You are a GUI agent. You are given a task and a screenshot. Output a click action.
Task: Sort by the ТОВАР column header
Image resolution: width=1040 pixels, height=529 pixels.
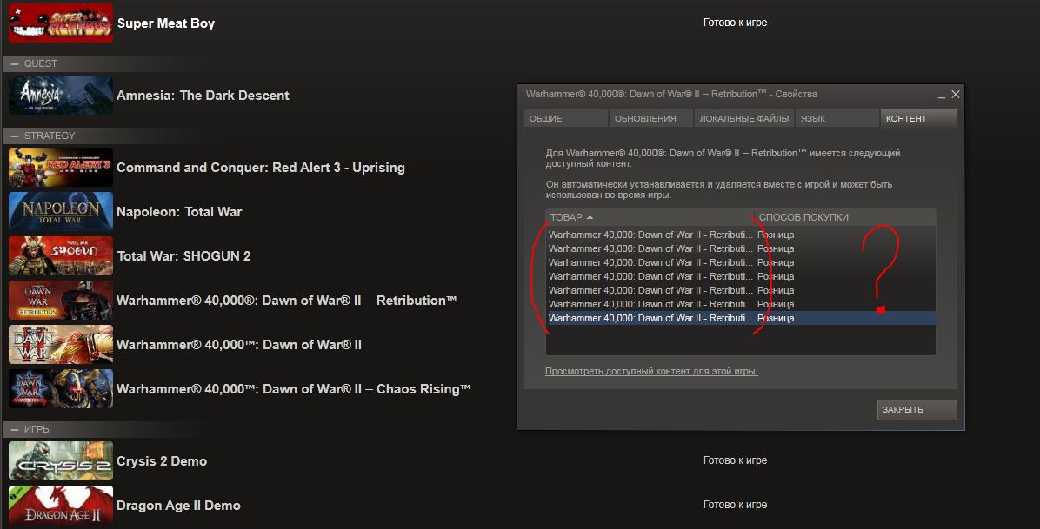click(650, 217)
